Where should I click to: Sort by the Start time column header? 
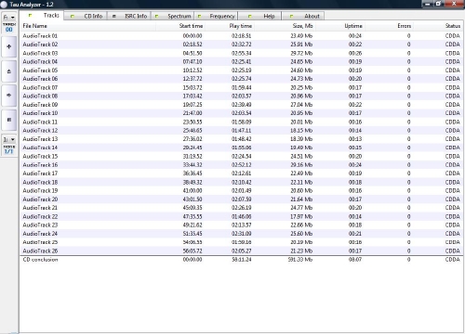(180, 26)
